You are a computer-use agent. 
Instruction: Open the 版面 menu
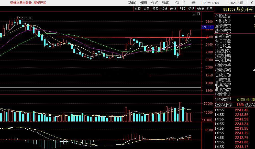[143, 3]
